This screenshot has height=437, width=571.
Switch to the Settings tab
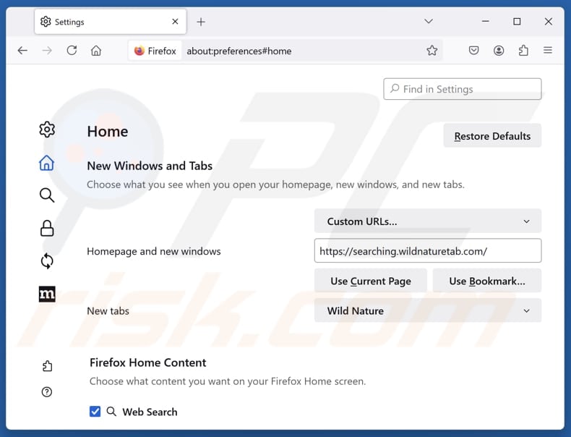(x=111, y=22)
